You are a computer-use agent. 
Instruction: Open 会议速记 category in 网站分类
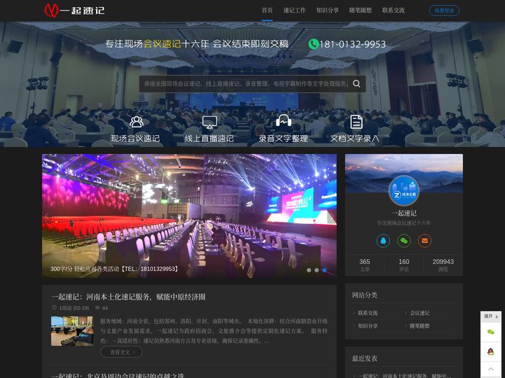click(x=419, y=313)
